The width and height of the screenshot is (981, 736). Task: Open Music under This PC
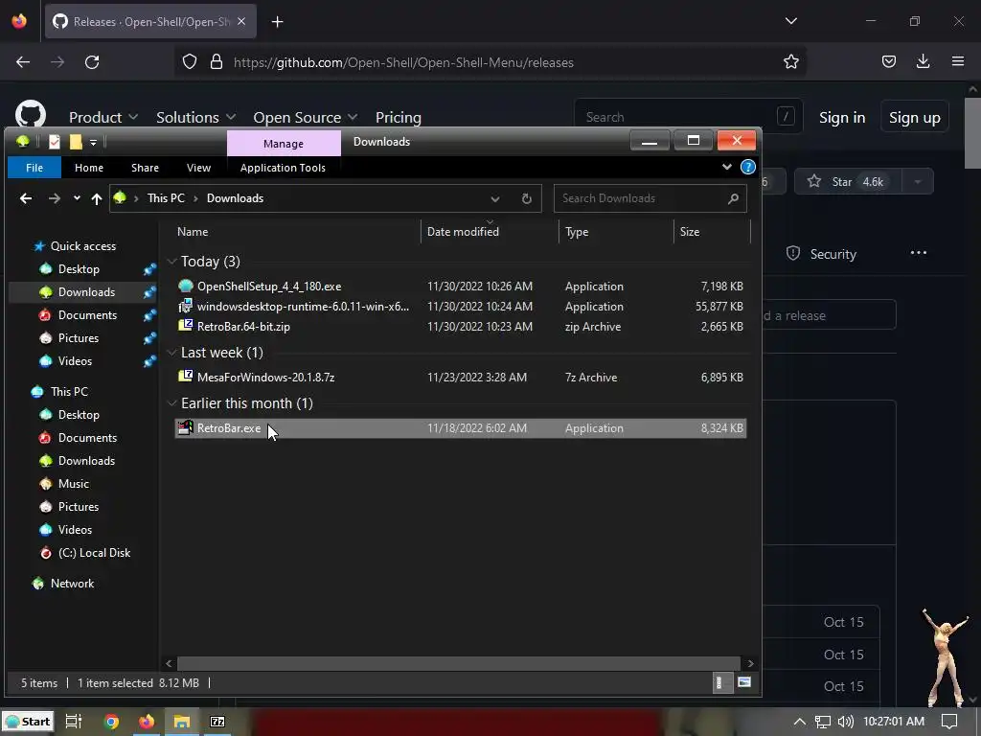[73, 484]
